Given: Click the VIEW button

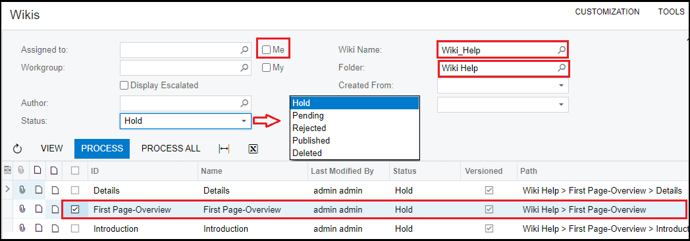Looking at the screenshot, I should [52, 149].
